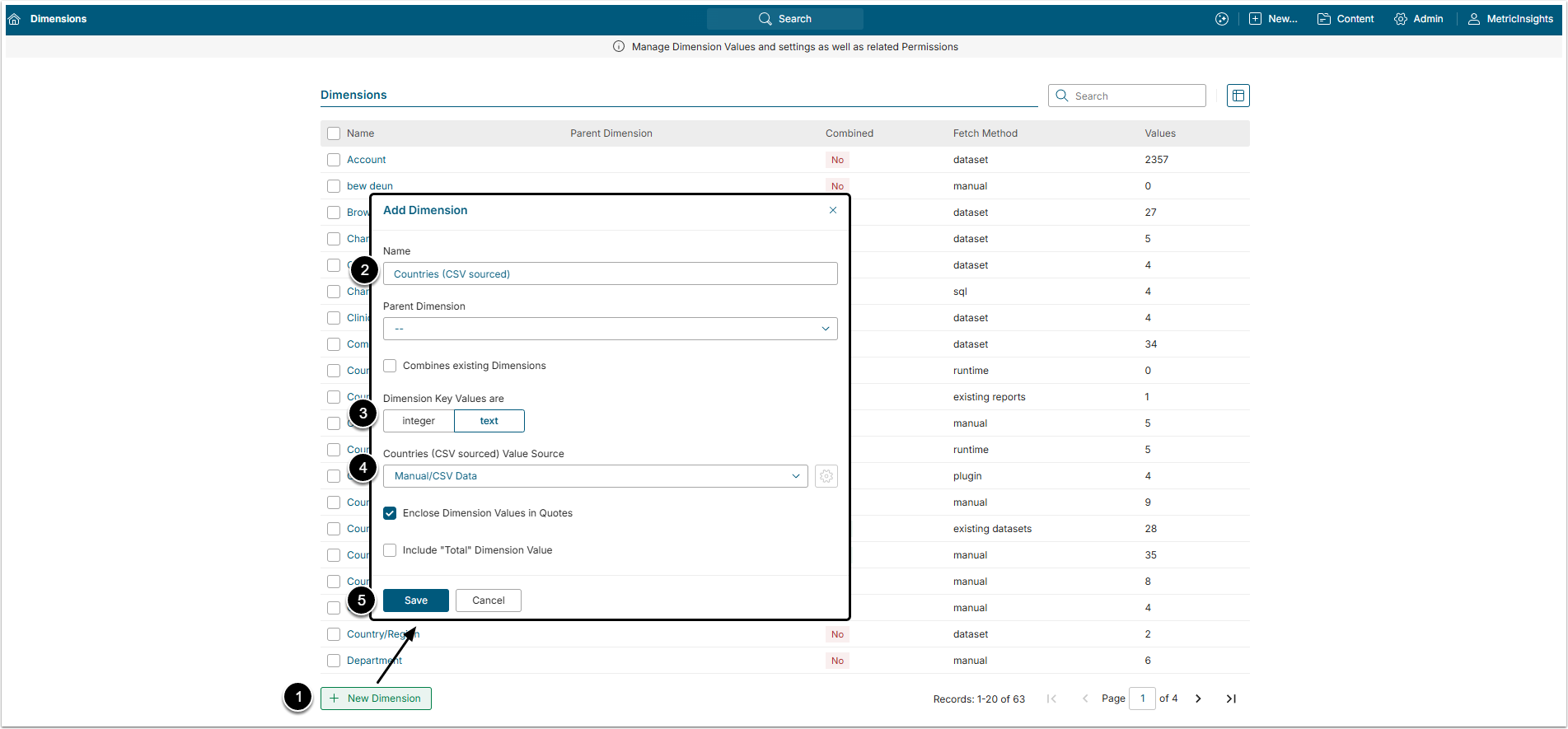Image resolution: width=1568 pixels, height=729 pixels.
Task: Click the "plugin" fetch method cell
Action: [x=967, y=476]
